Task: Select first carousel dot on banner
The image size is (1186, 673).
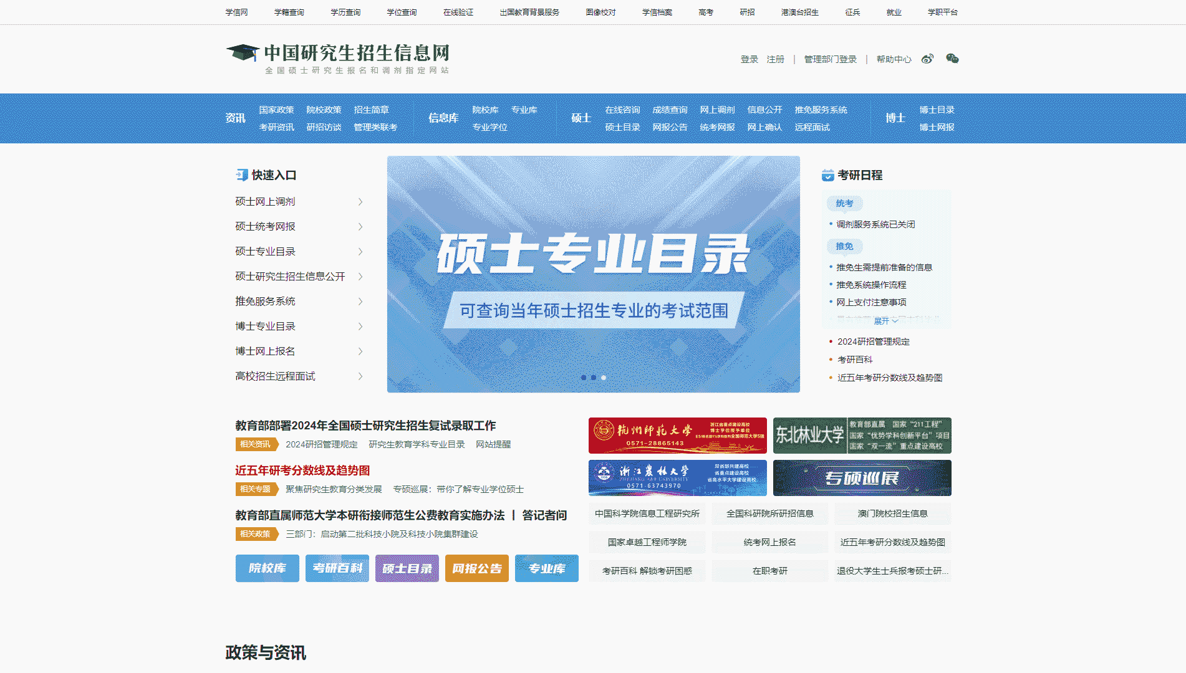Action: point(584,378)
